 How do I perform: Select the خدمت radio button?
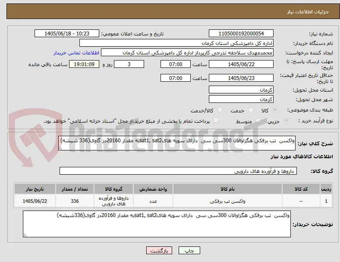click(251, 110)
